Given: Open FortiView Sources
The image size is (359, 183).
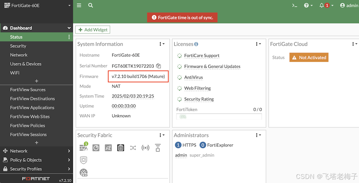Looking at the screenshot, I should click(28, 90).
